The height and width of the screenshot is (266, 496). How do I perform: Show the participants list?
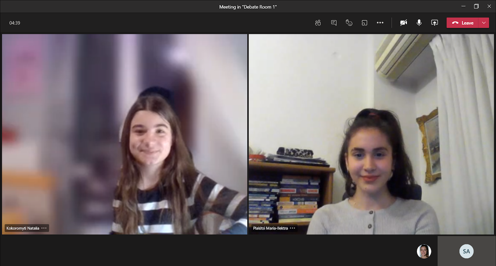pos(318,22)
